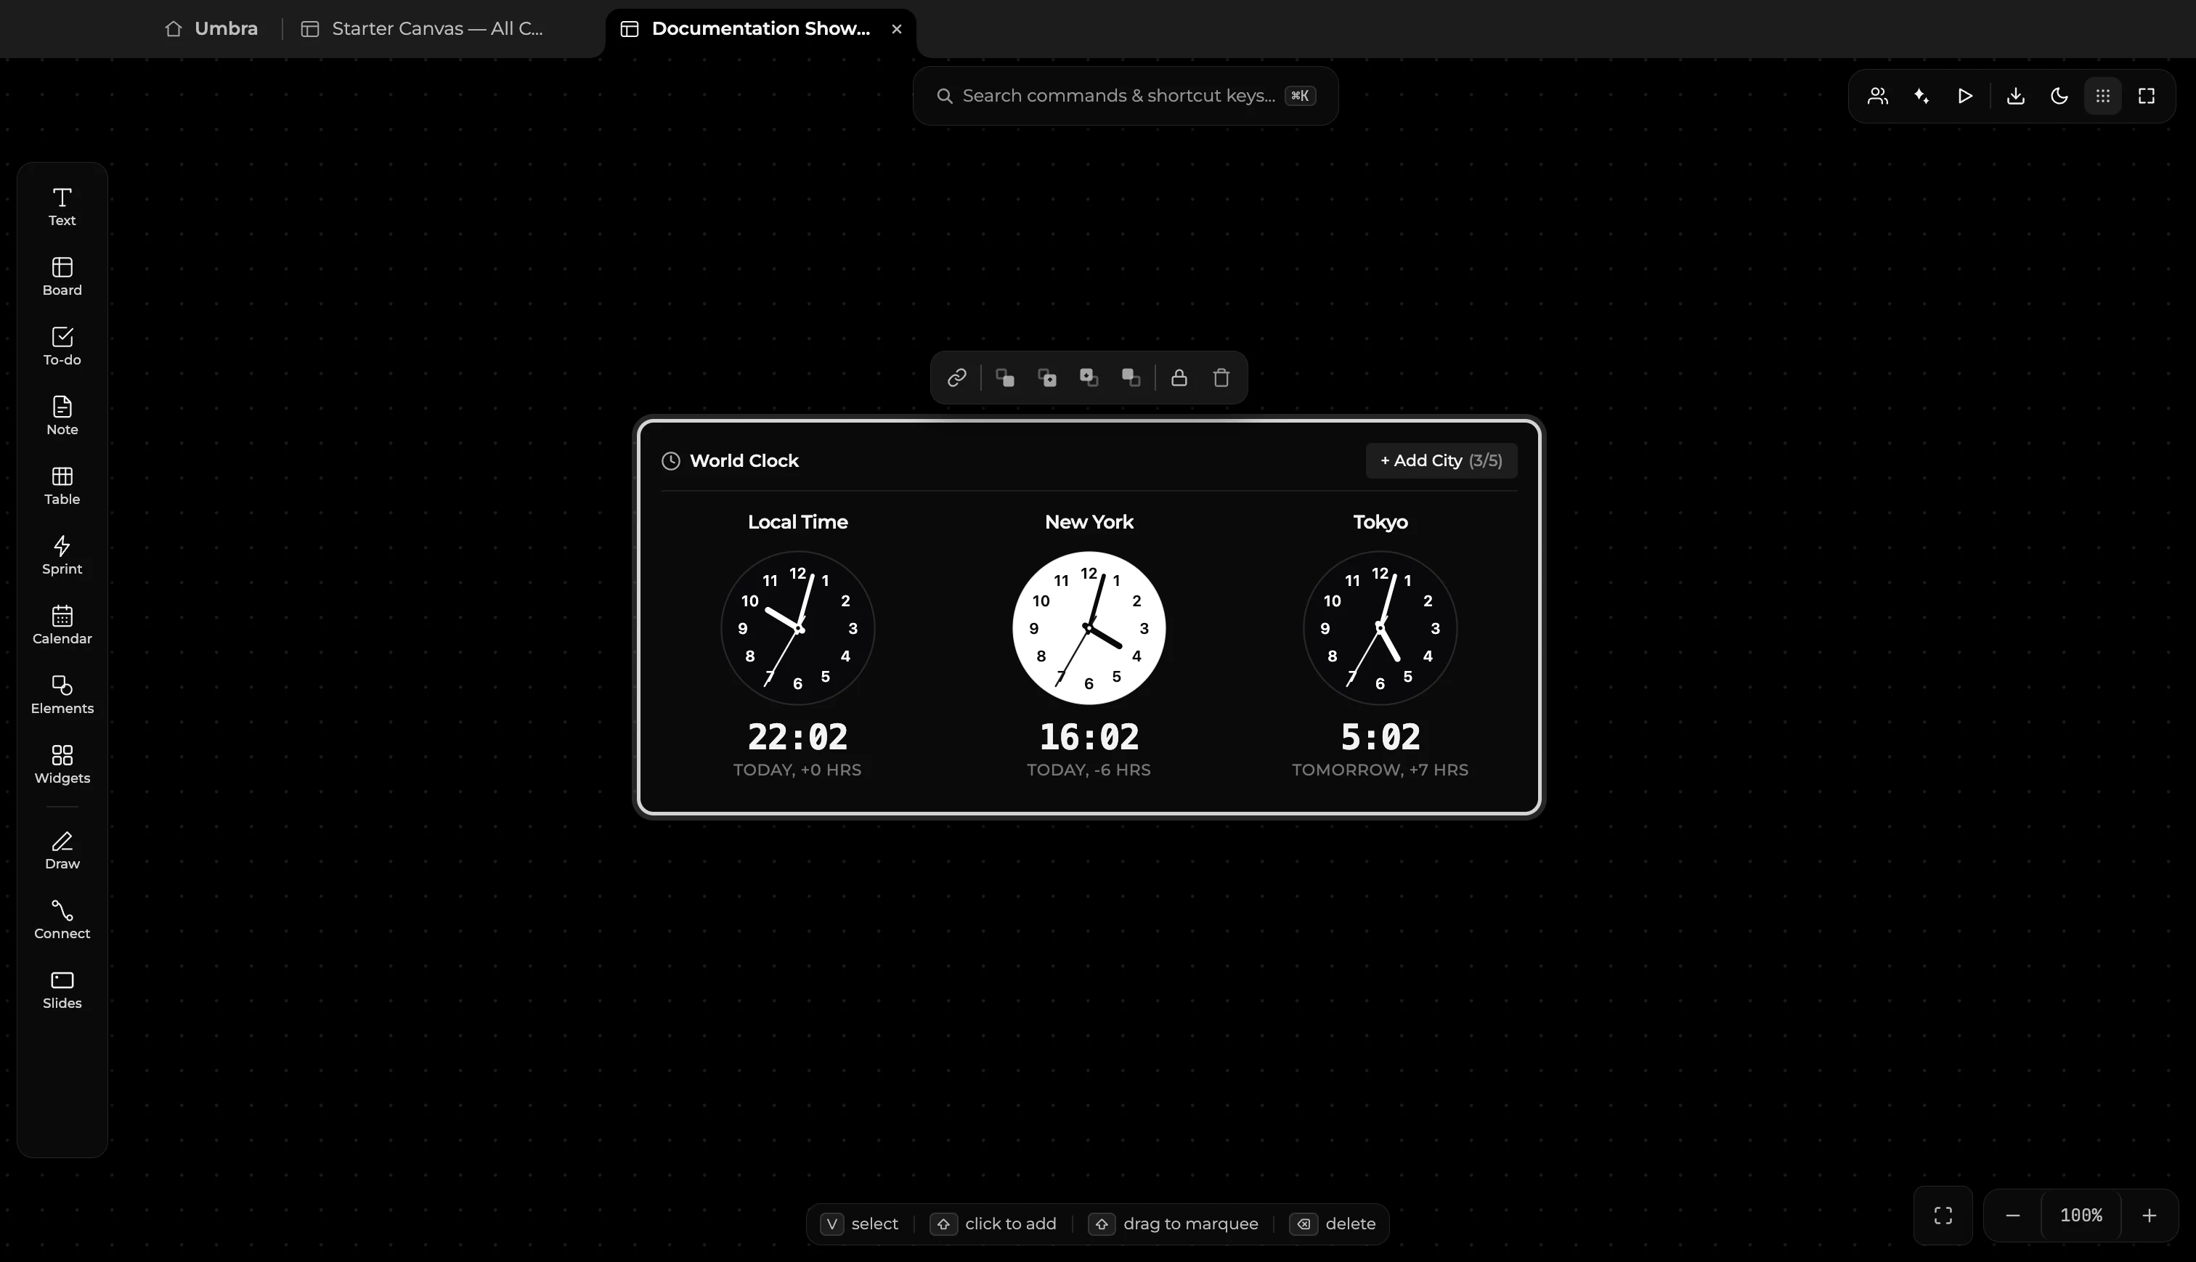This screenshot has width=2196, height=1262.
Task: Lock the selected World Clock widget
Action: [x=1179, y=377]
